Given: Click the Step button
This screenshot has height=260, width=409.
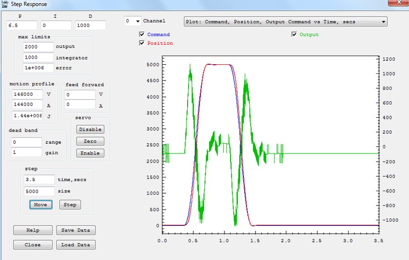Looking at the screenshot, I should point(70,205).
